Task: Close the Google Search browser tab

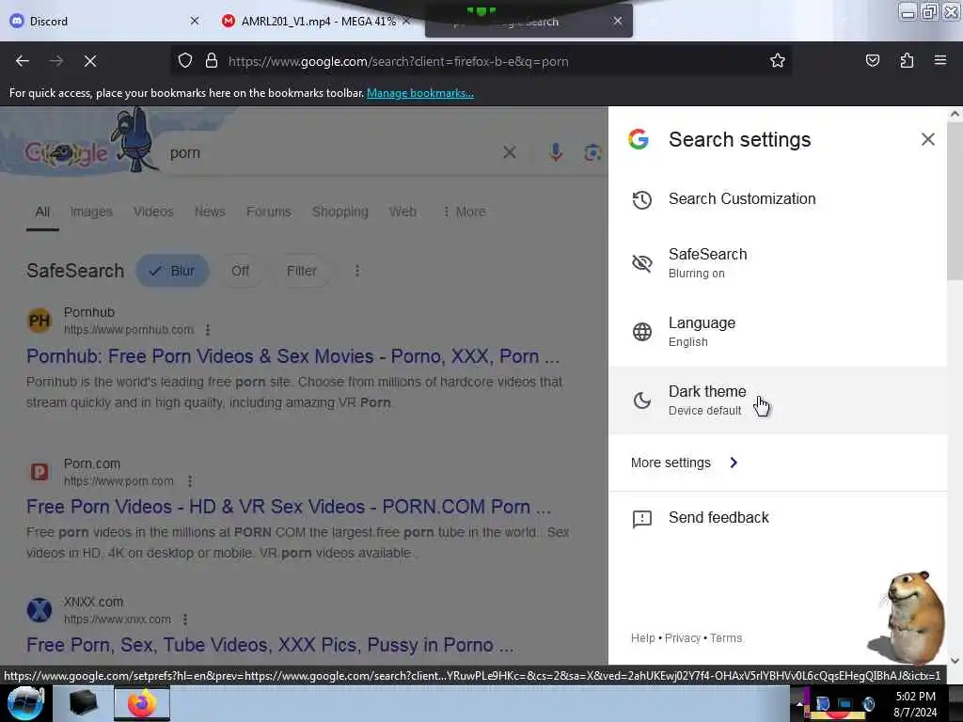Action: point(618,21)
